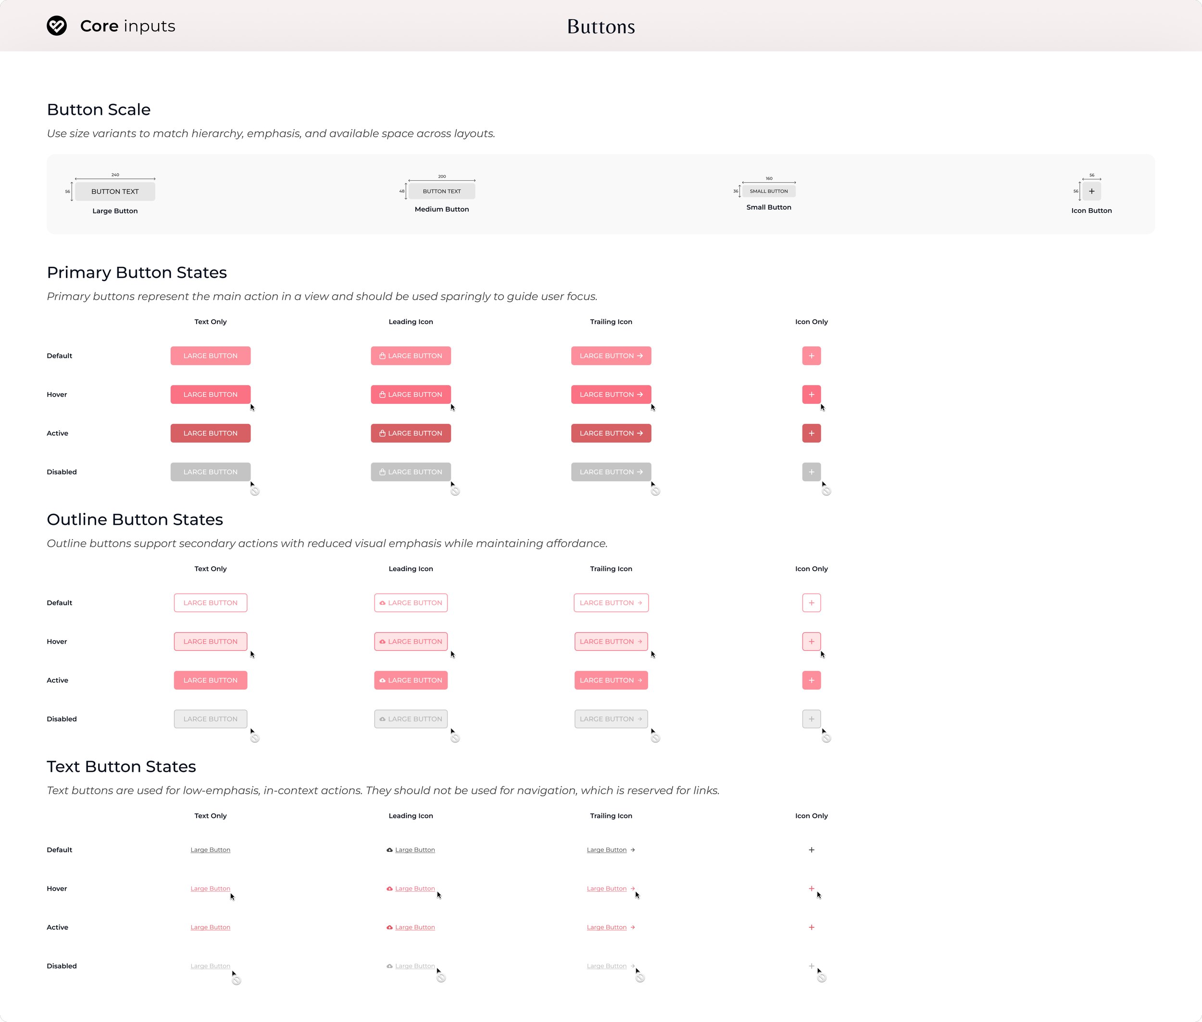Click primary hover trailing-arrow LARGE BUTTON
This screenshot has width=1202, height=1022.
611,395
